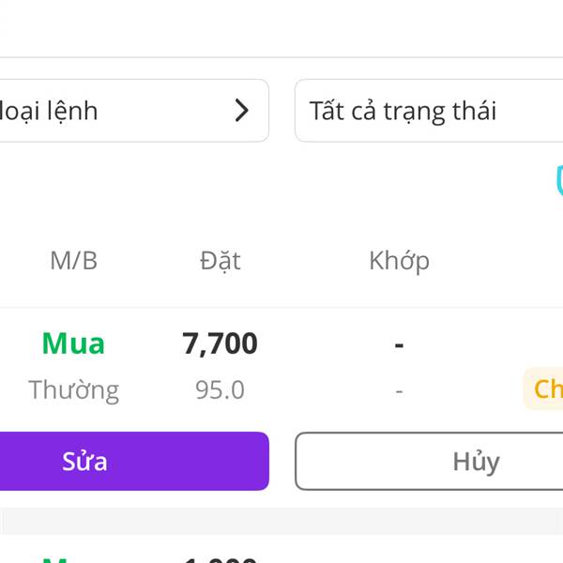Select the Thường order type label
This screenshot has width=563, height=563.
pyautogui.click(x=73, y=390)
